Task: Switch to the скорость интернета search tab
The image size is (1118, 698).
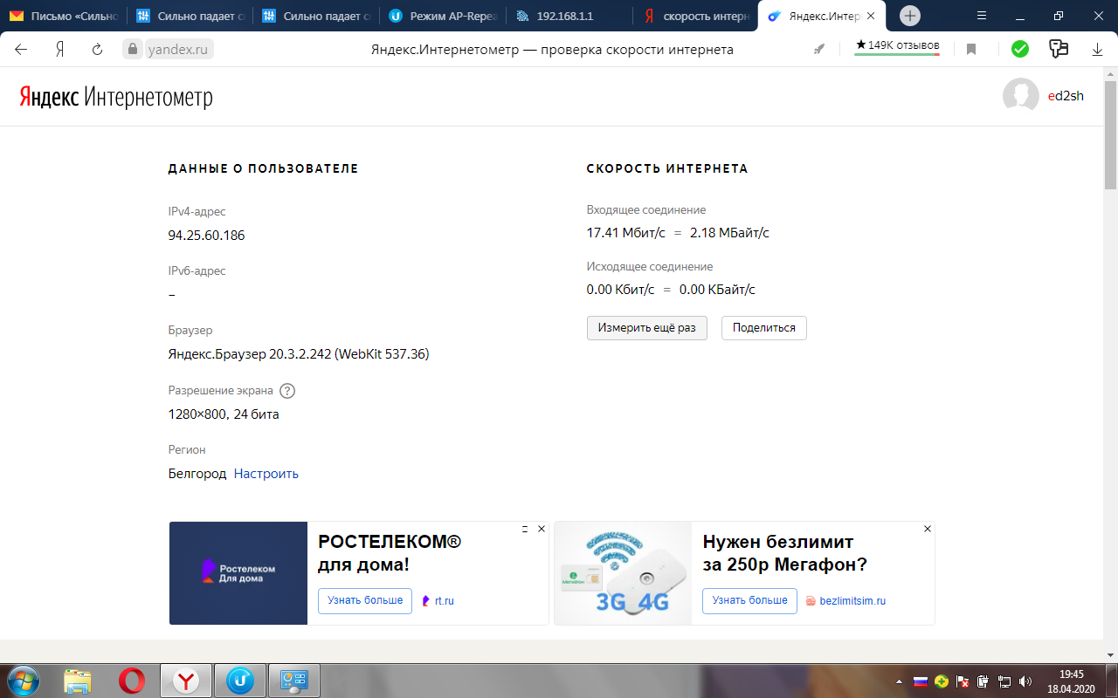Action: pos(694,16)
